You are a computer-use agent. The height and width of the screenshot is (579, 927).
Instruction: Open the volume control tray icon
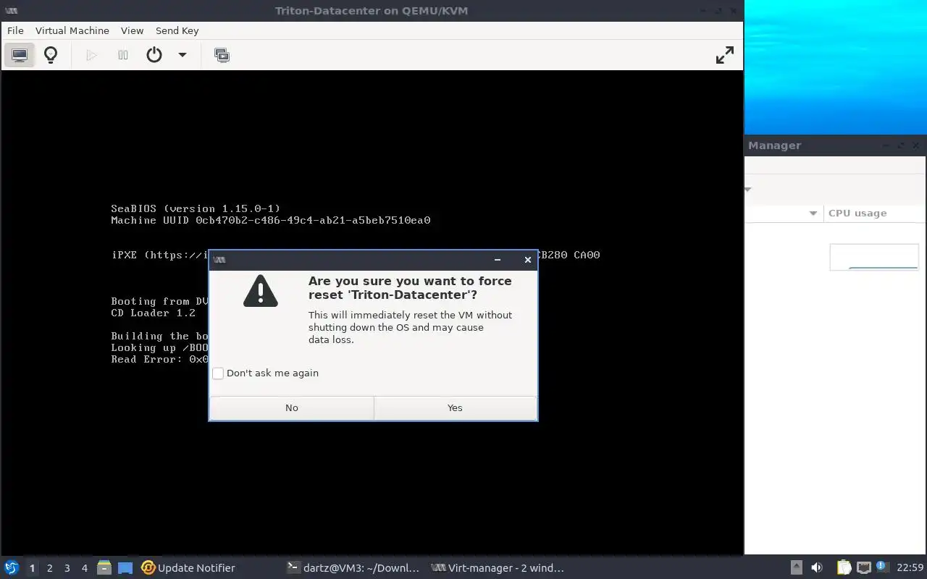[x=817, y=568]
